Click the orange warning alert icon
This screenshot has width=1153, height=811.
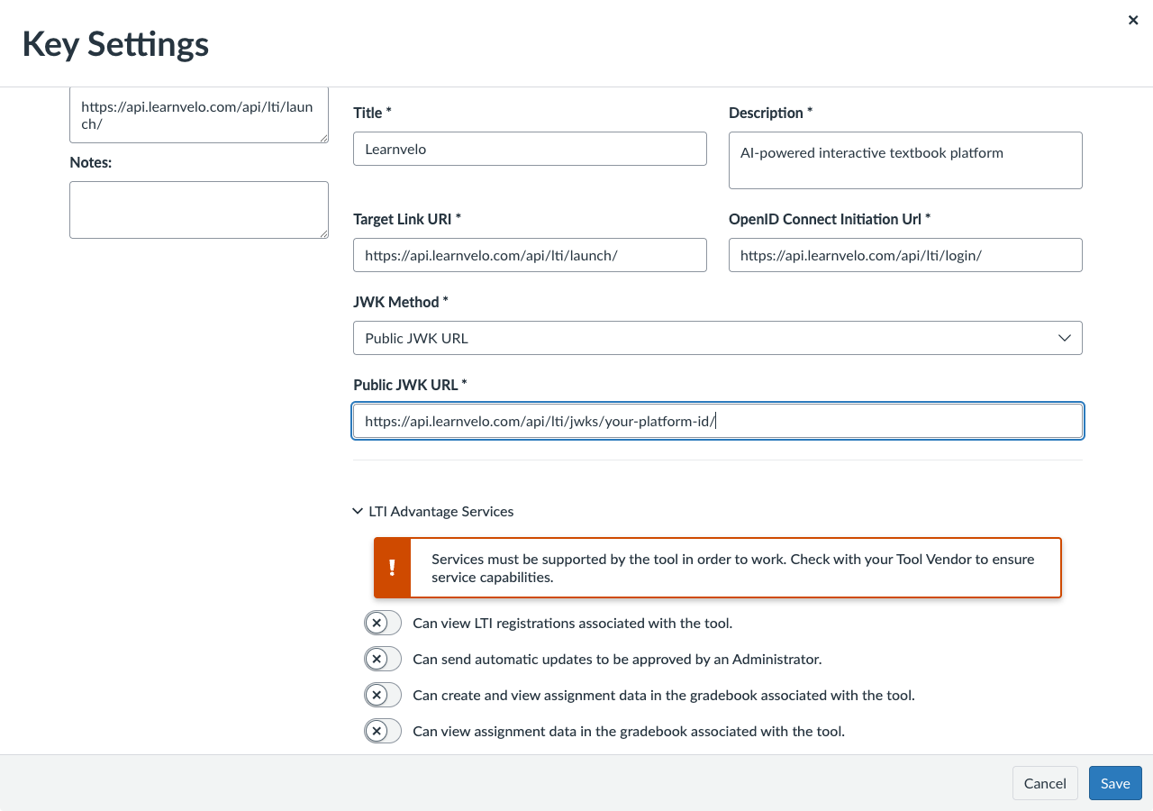[x=393, y=568]
